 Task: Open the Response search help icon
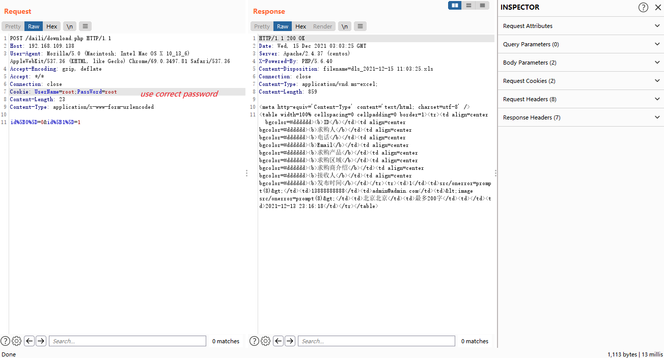click(254, 341)
